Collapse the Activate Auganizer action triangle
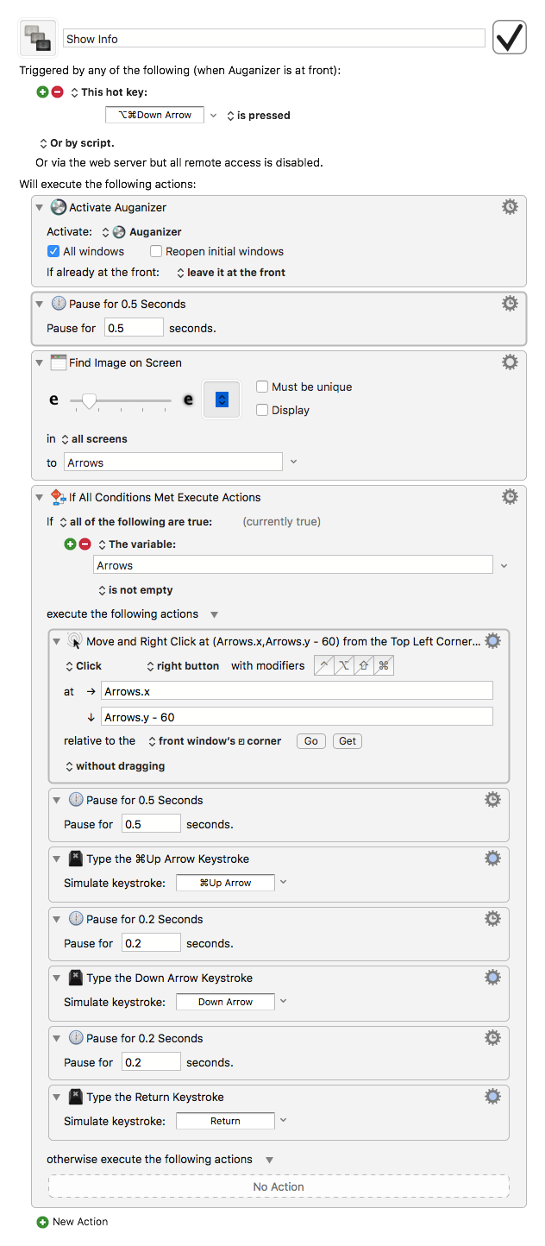 [x=40, y=207]
